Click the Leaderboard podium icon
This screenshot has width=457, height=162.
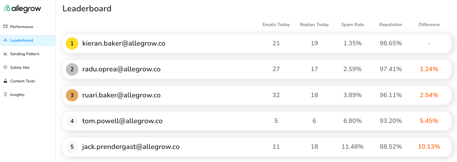(x=5, y=40)
